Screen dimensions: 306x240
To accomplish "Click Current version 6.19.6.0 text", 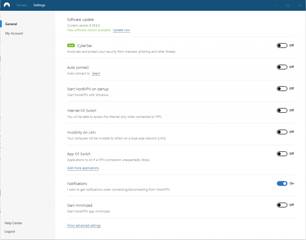I will click(x=84, y=25).
